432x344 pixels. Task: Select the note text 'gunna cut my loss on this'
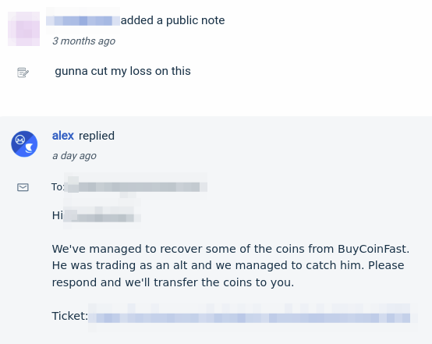122,71
